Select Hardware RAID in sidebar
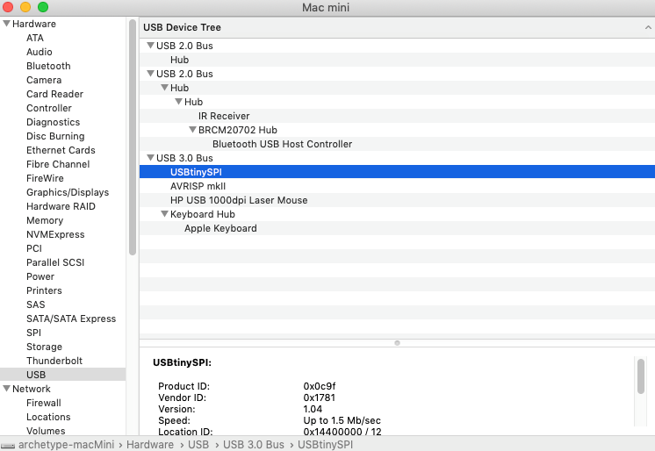Image resolution: width=655 pixels, height=451 pixels. click(x=61, y=206)
